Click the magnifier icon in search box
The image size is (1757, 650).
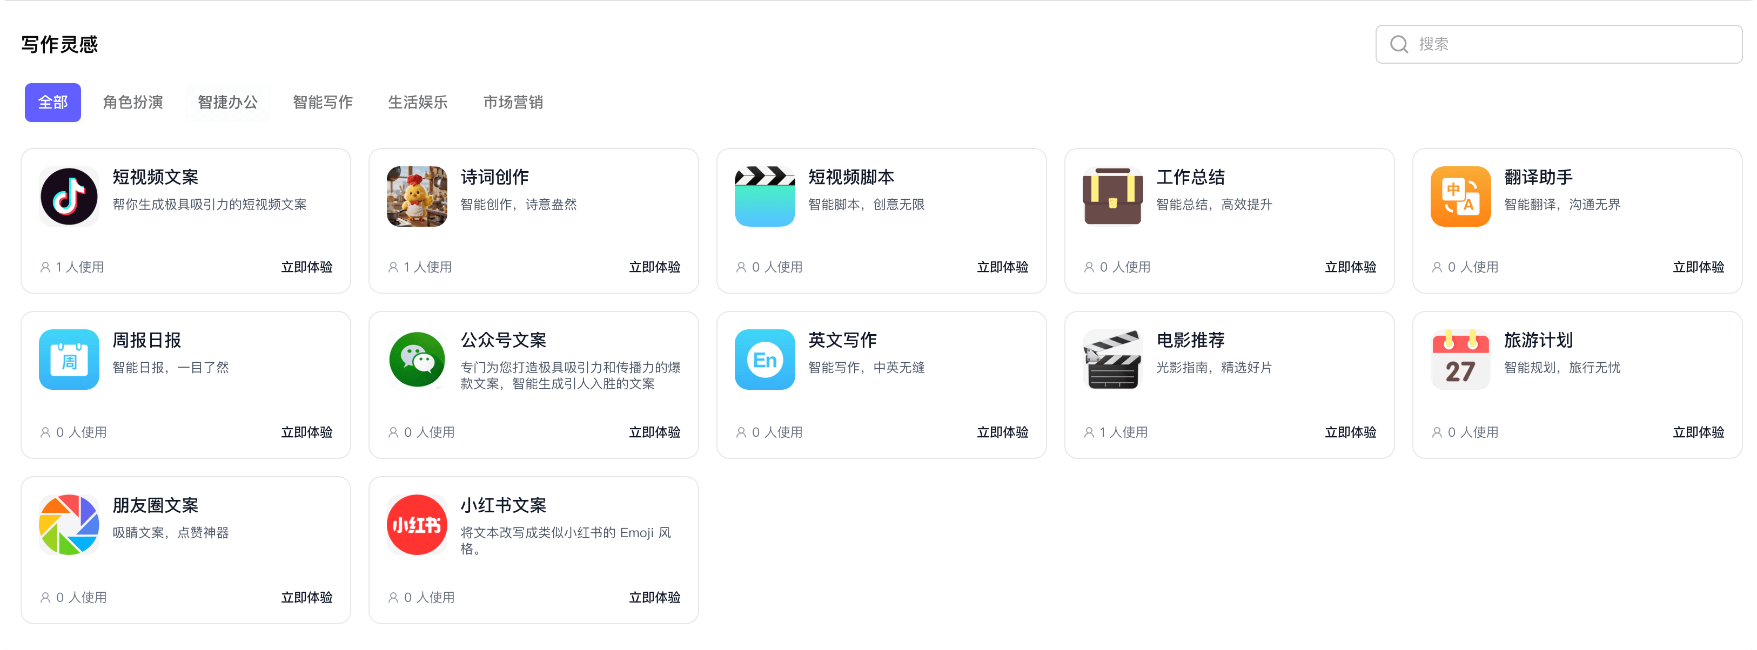click(x=1399, y=44)
